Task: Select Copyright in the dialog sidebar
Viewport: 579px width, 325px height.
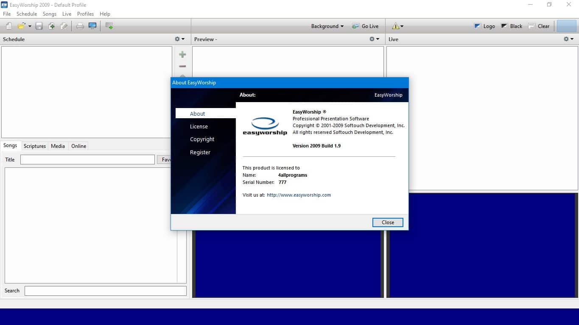Action: coord(202,139)
